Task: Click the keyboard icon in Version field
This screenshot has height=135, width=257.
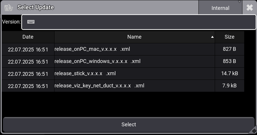Action: tap(31, 22)
